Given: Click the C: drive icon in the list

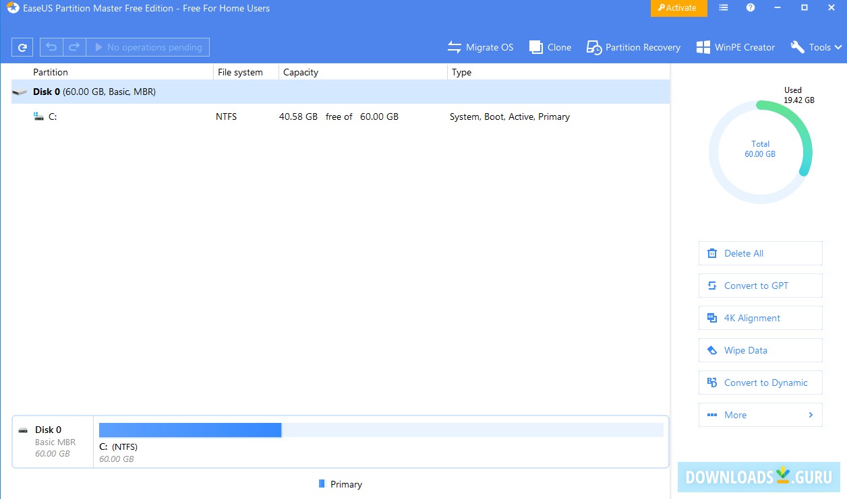Looking at the screenshot, I should tap(38, 117).
